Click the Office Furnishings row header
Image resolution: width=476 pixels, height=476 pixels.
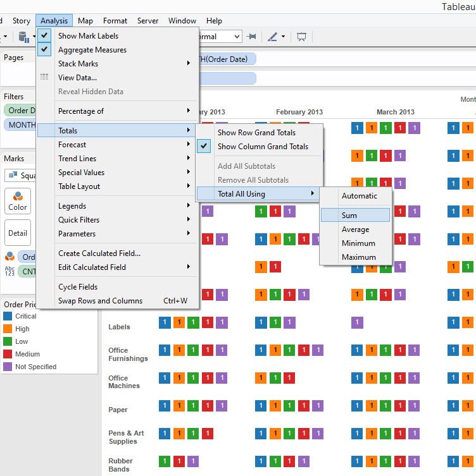pos(128,355)
